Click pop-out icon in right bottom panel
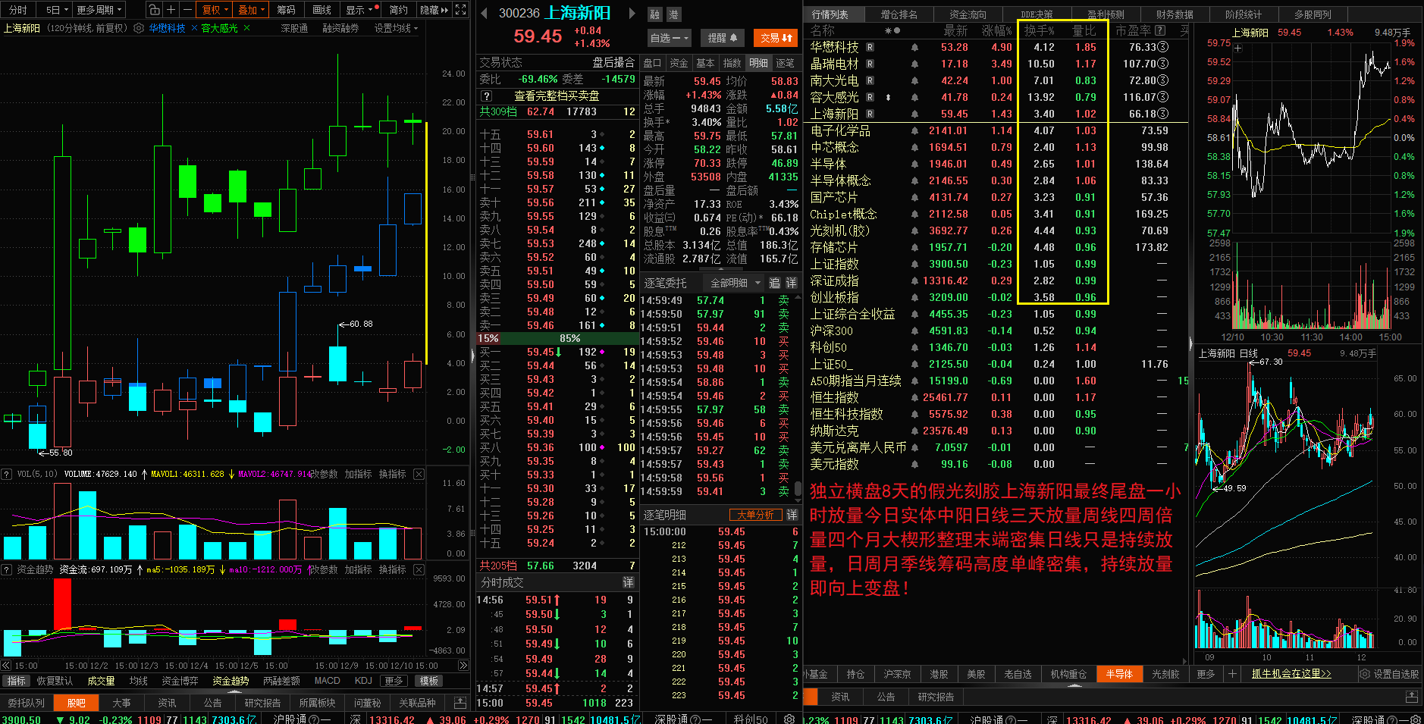Image resolution: width=1424 pixels, height=724 pixels. (1411, 697)
